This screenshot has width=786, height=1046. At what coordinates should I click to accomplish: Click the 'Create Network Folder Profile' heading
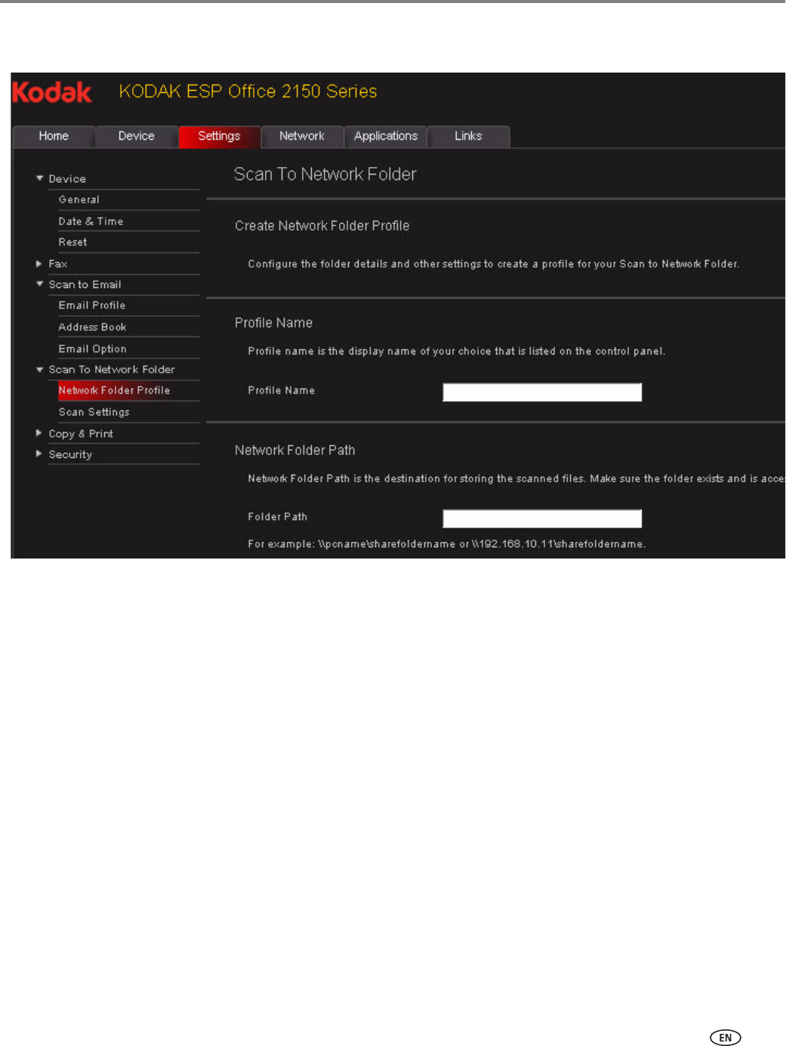322,226
